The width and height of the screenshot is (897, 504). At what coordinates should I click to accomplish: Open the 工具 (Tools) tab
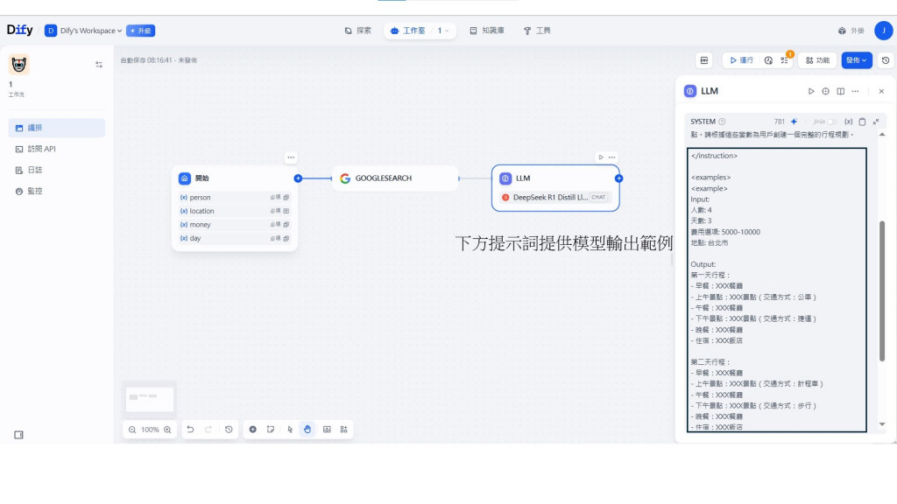click(x=537, y=31)
